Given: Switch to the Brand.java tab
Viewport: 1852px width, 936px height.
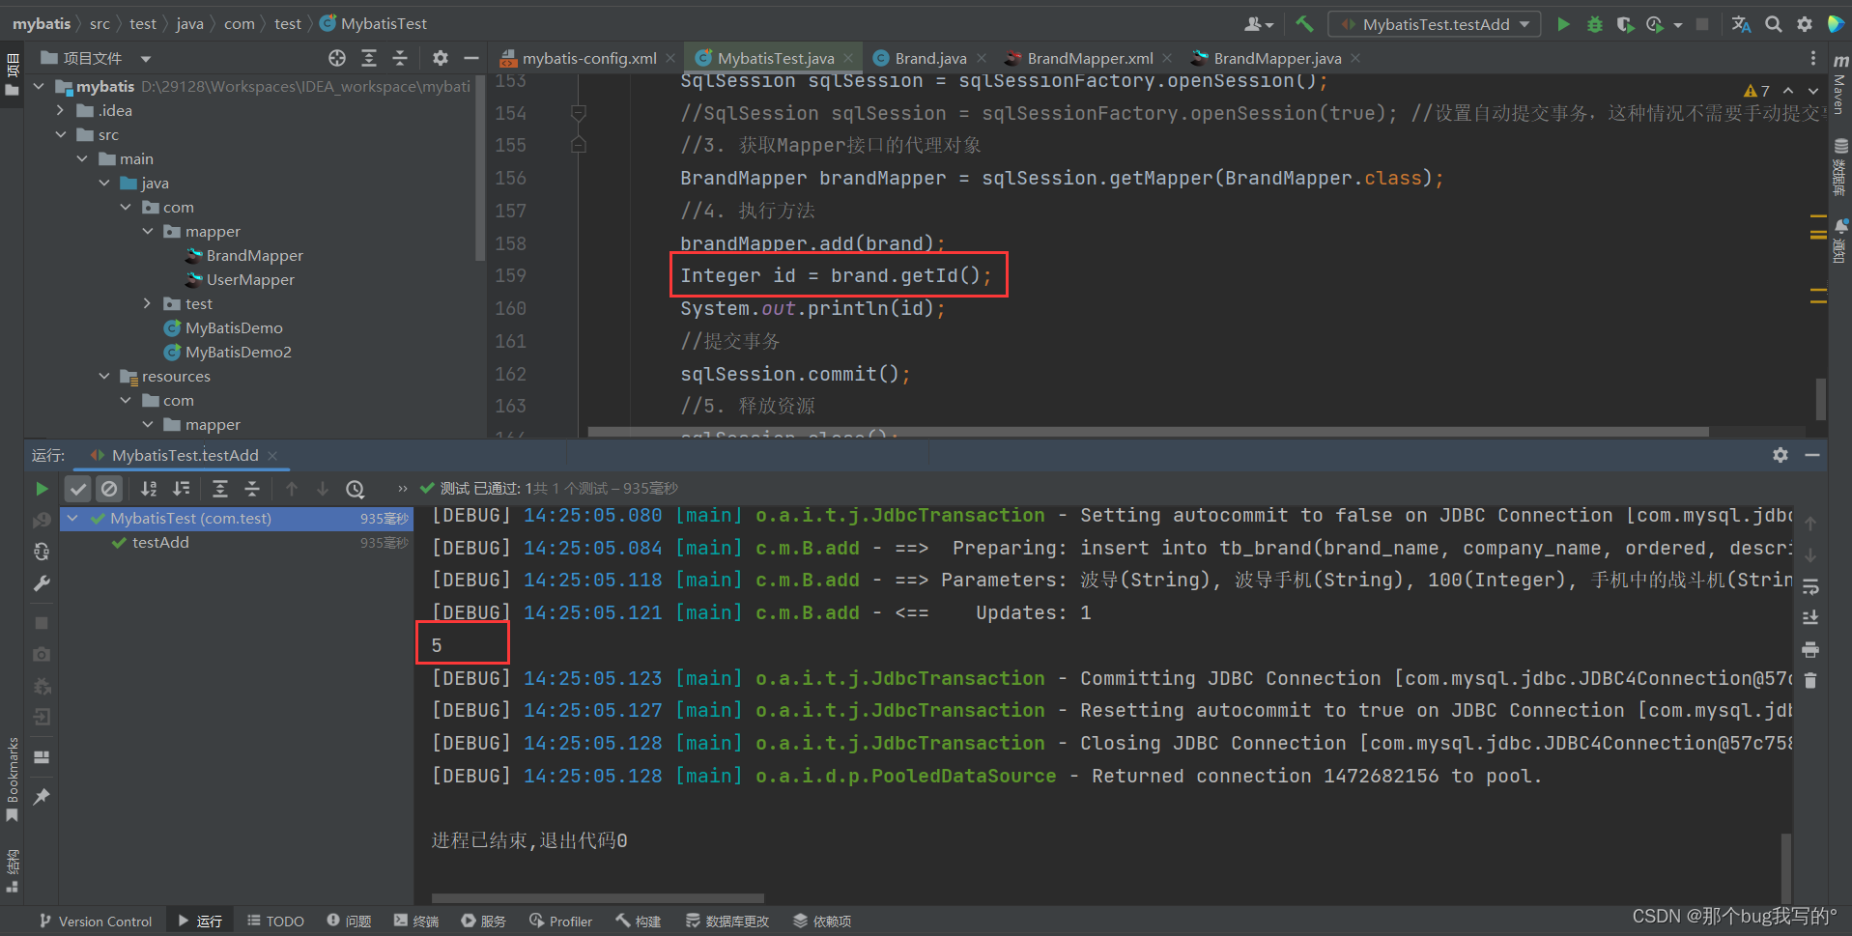Looking at the screenshot, I should coord(929,58).
